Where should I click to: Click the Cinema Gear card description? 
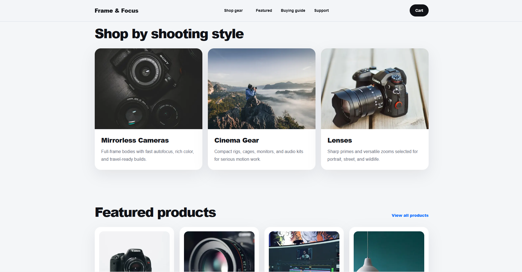pyautogui.click(x=259, y=155)
